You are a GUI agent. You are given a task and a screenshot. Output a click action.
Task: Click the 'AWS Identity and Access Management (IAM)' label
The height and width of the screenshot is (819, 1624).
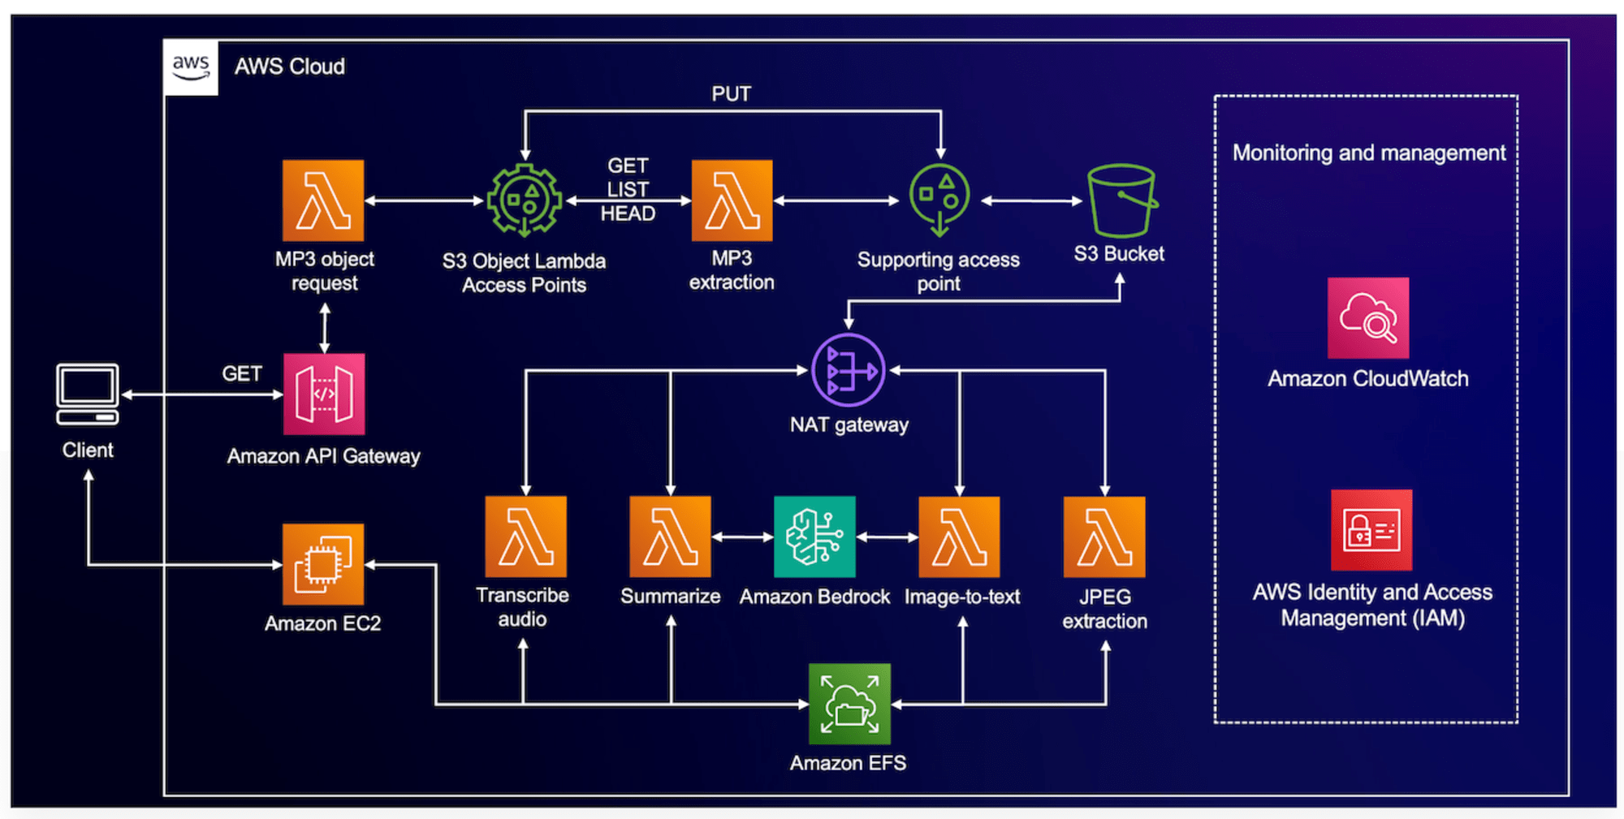point(1372,605)
